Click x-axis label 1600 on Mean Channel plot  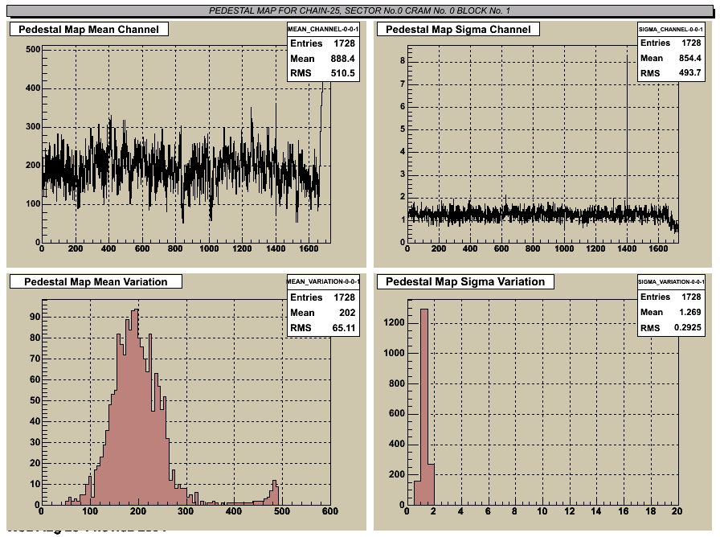pyautogui.click(x=309, y=248)
